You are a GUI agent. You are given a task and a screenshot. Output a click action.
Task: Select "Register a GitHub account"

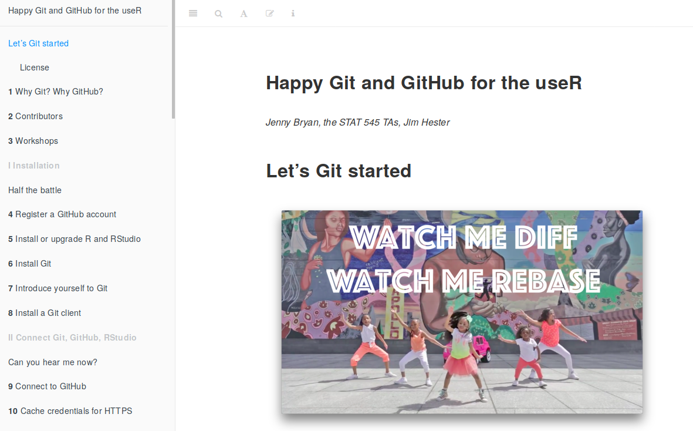click(x=62, y=214)
